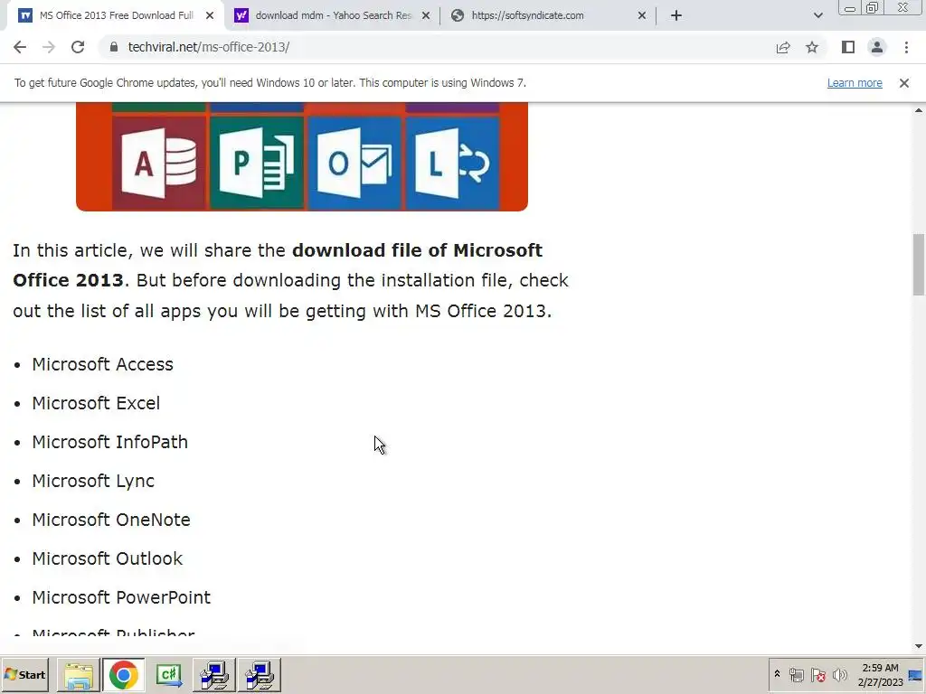Open Chrome's three-dot menu
The height and width of the screenshot is (694, 926).
pyautogui.click(x=906, y=47)
